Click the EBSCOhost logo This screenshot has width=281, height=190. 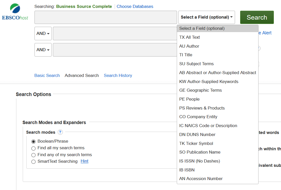[15, 12]
